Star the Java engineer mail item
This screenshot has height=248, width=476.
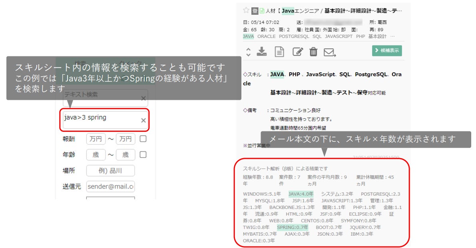(x=246, y=10)
